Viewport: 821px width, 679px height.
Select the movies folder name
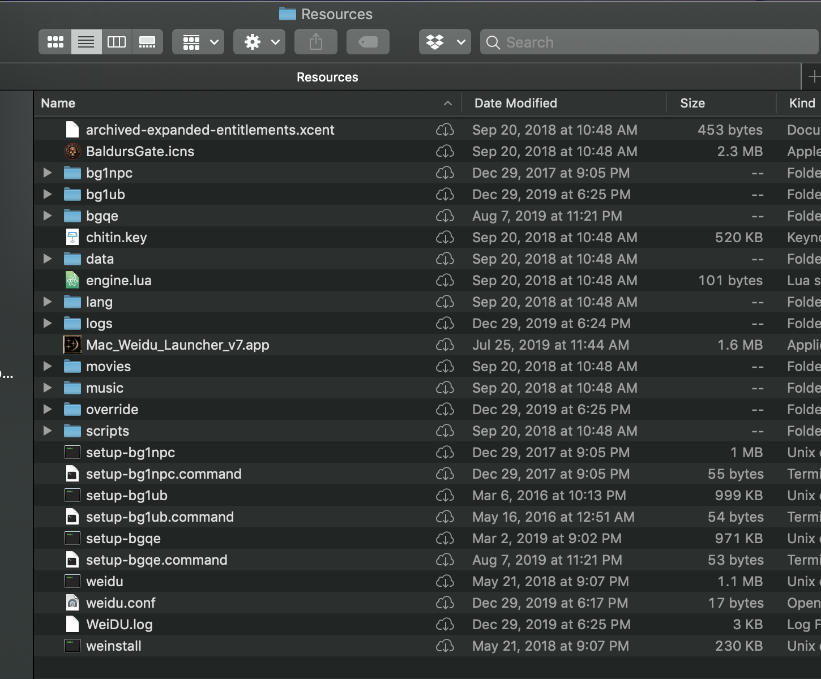coord(108,366)
